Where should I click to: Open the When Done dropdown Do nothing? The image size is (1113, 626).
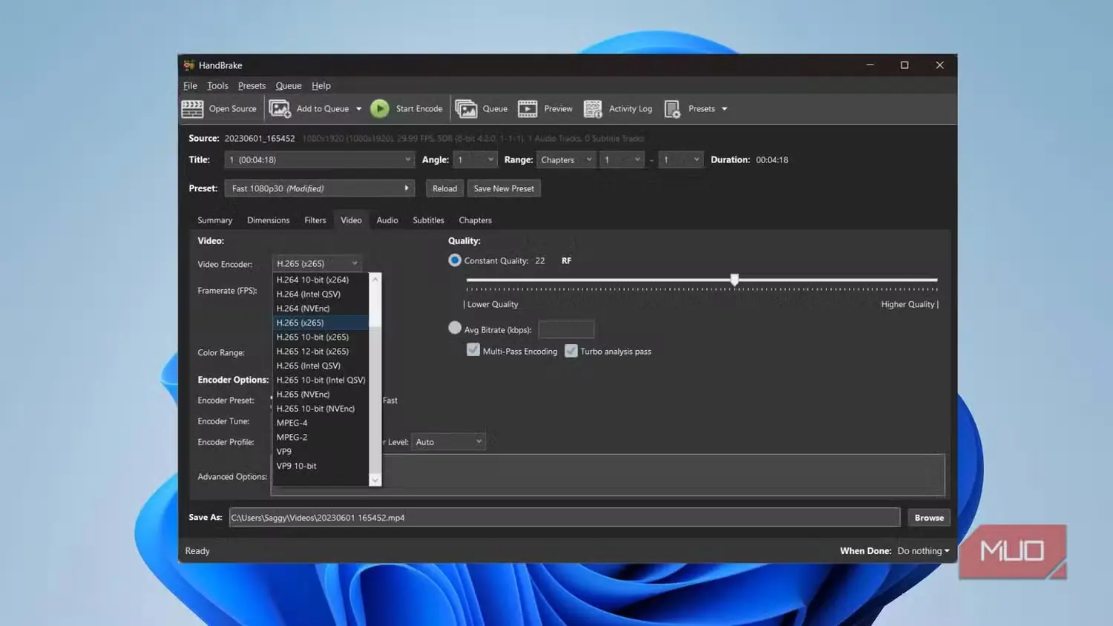pyautogui.click(x=923, y=551)
